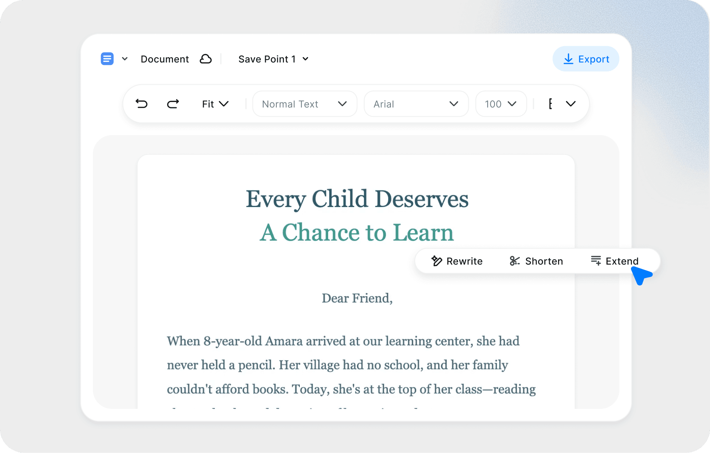Redo the last undone action
The height and width of the screenshot is (453, 710).
pos(173,104)
